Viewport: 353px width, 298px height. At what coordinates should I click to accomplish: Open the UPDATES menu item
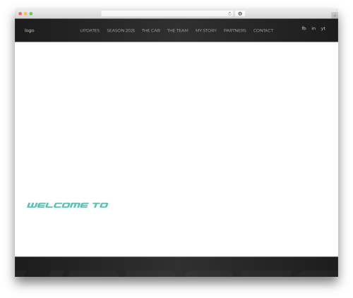90,30
